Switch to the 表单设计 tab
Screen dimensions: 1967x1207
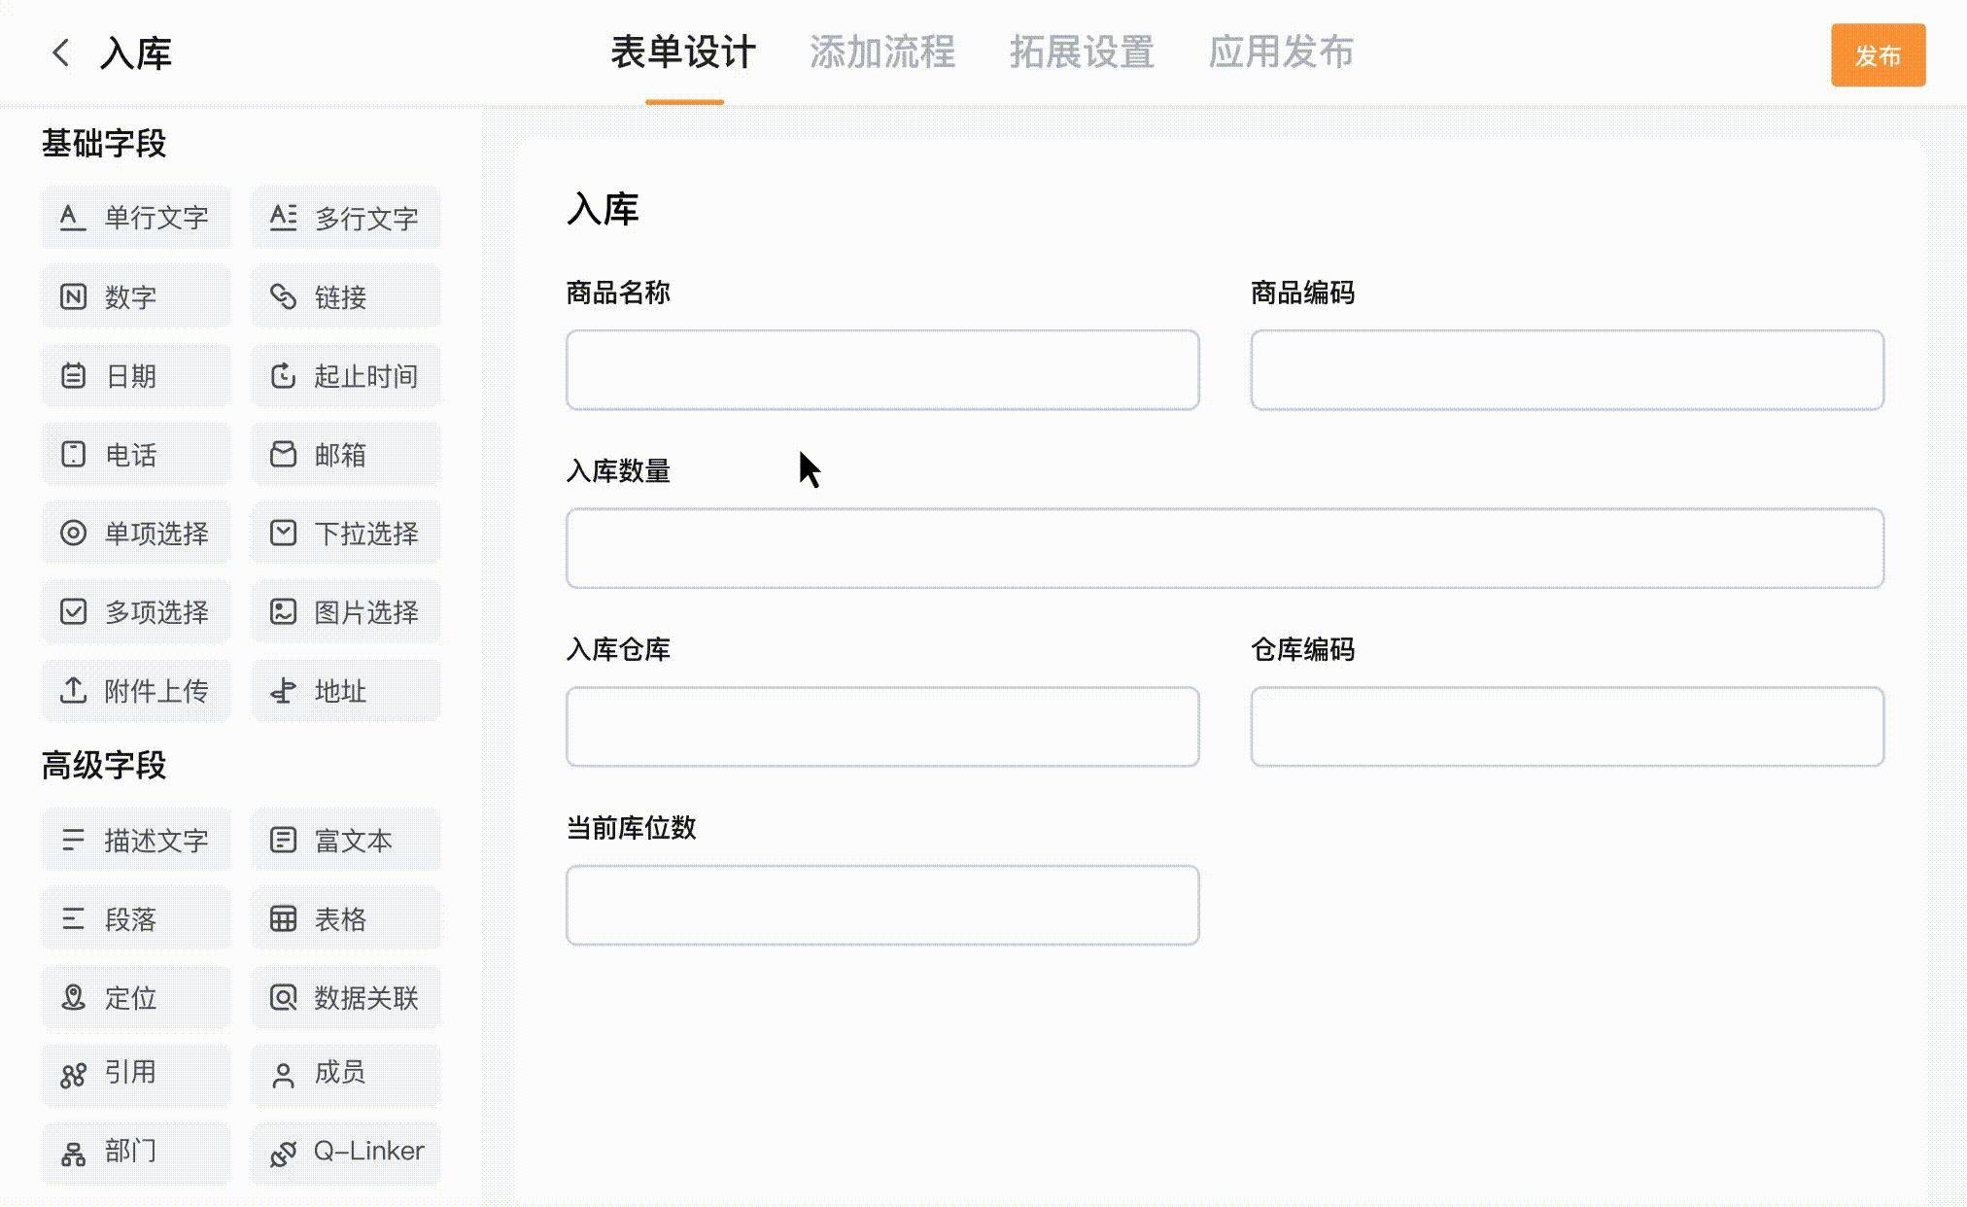(x=683, y=52)
